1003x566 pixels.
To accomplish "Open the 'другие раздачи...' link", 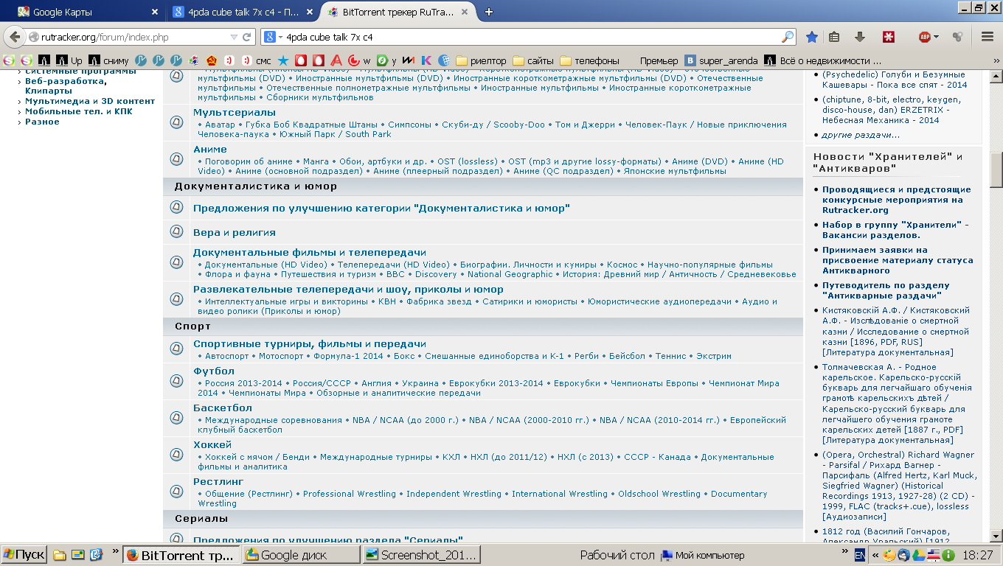I will pos(861,135).
